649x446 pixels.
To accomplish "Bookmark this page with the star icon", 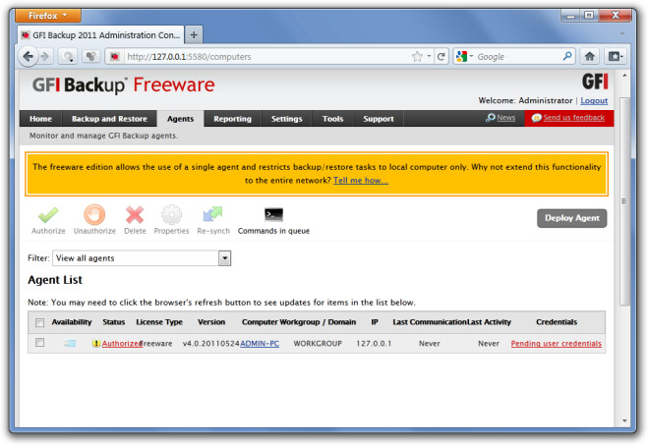I will point(417,57).
